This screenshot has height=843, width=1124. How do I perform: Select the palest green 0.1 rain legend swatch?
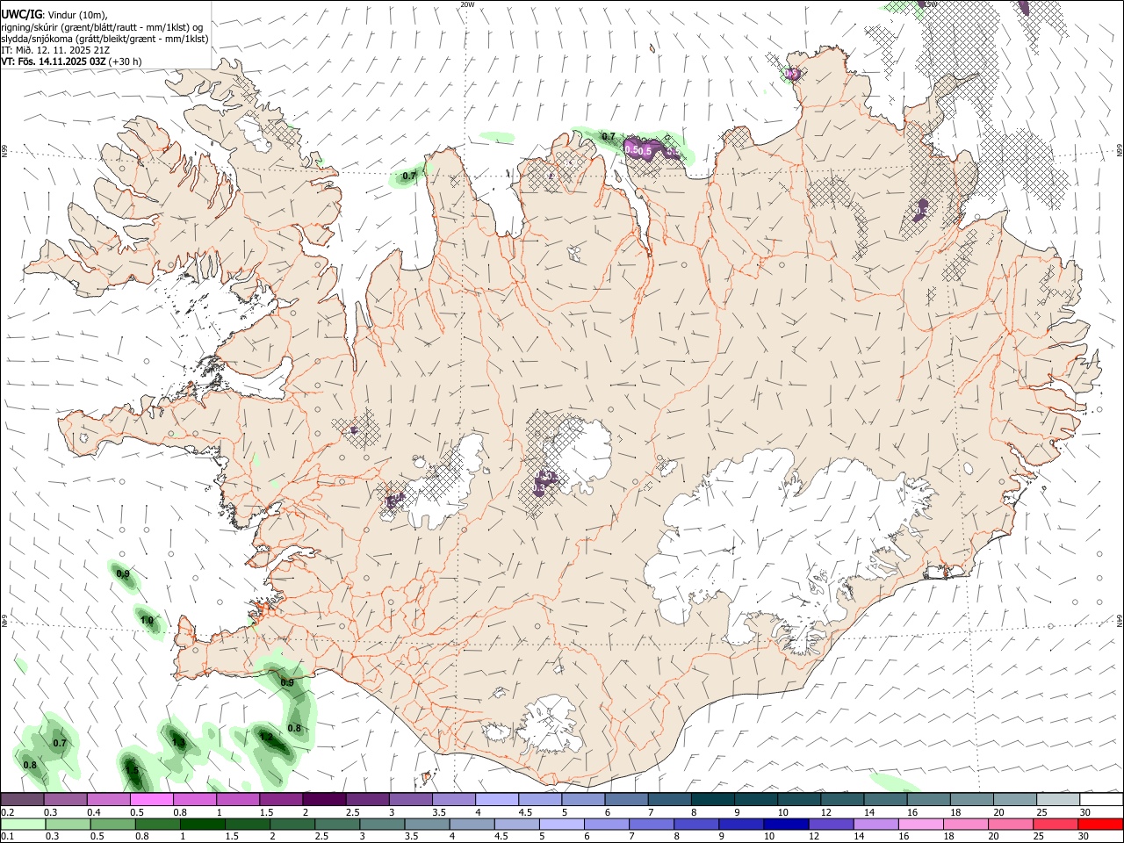click(22, 824)
